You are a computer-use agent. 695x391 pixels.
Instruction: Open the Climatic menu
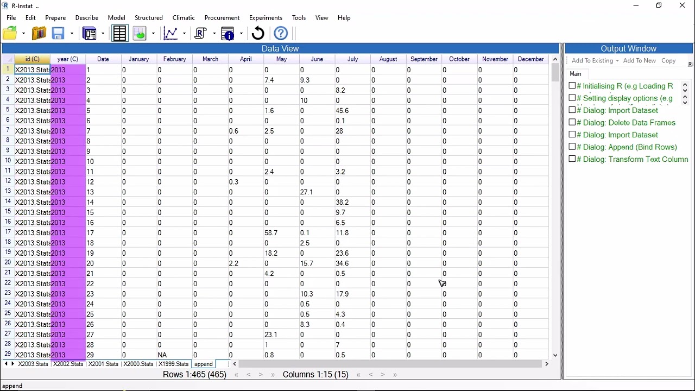click(184, 18)
